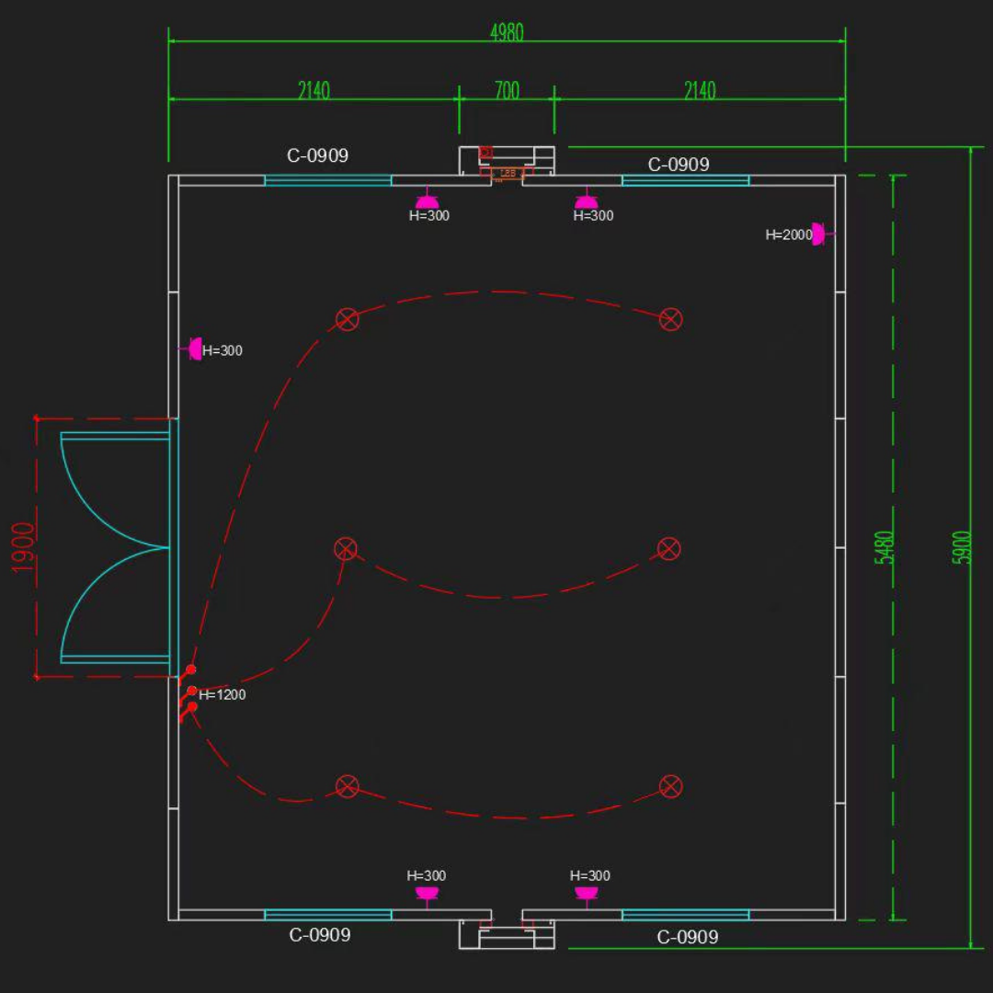Click the 4980 overall width dimension text
This screenshot has height=993, width=993.
pyautogui.click(x=507, y=31)
